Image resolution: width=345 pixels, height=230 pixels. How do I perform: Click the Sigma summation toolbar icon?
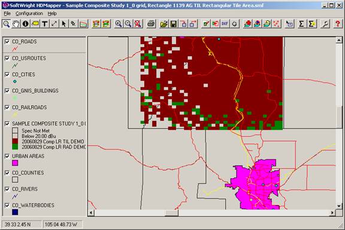(x=302, y=24)
